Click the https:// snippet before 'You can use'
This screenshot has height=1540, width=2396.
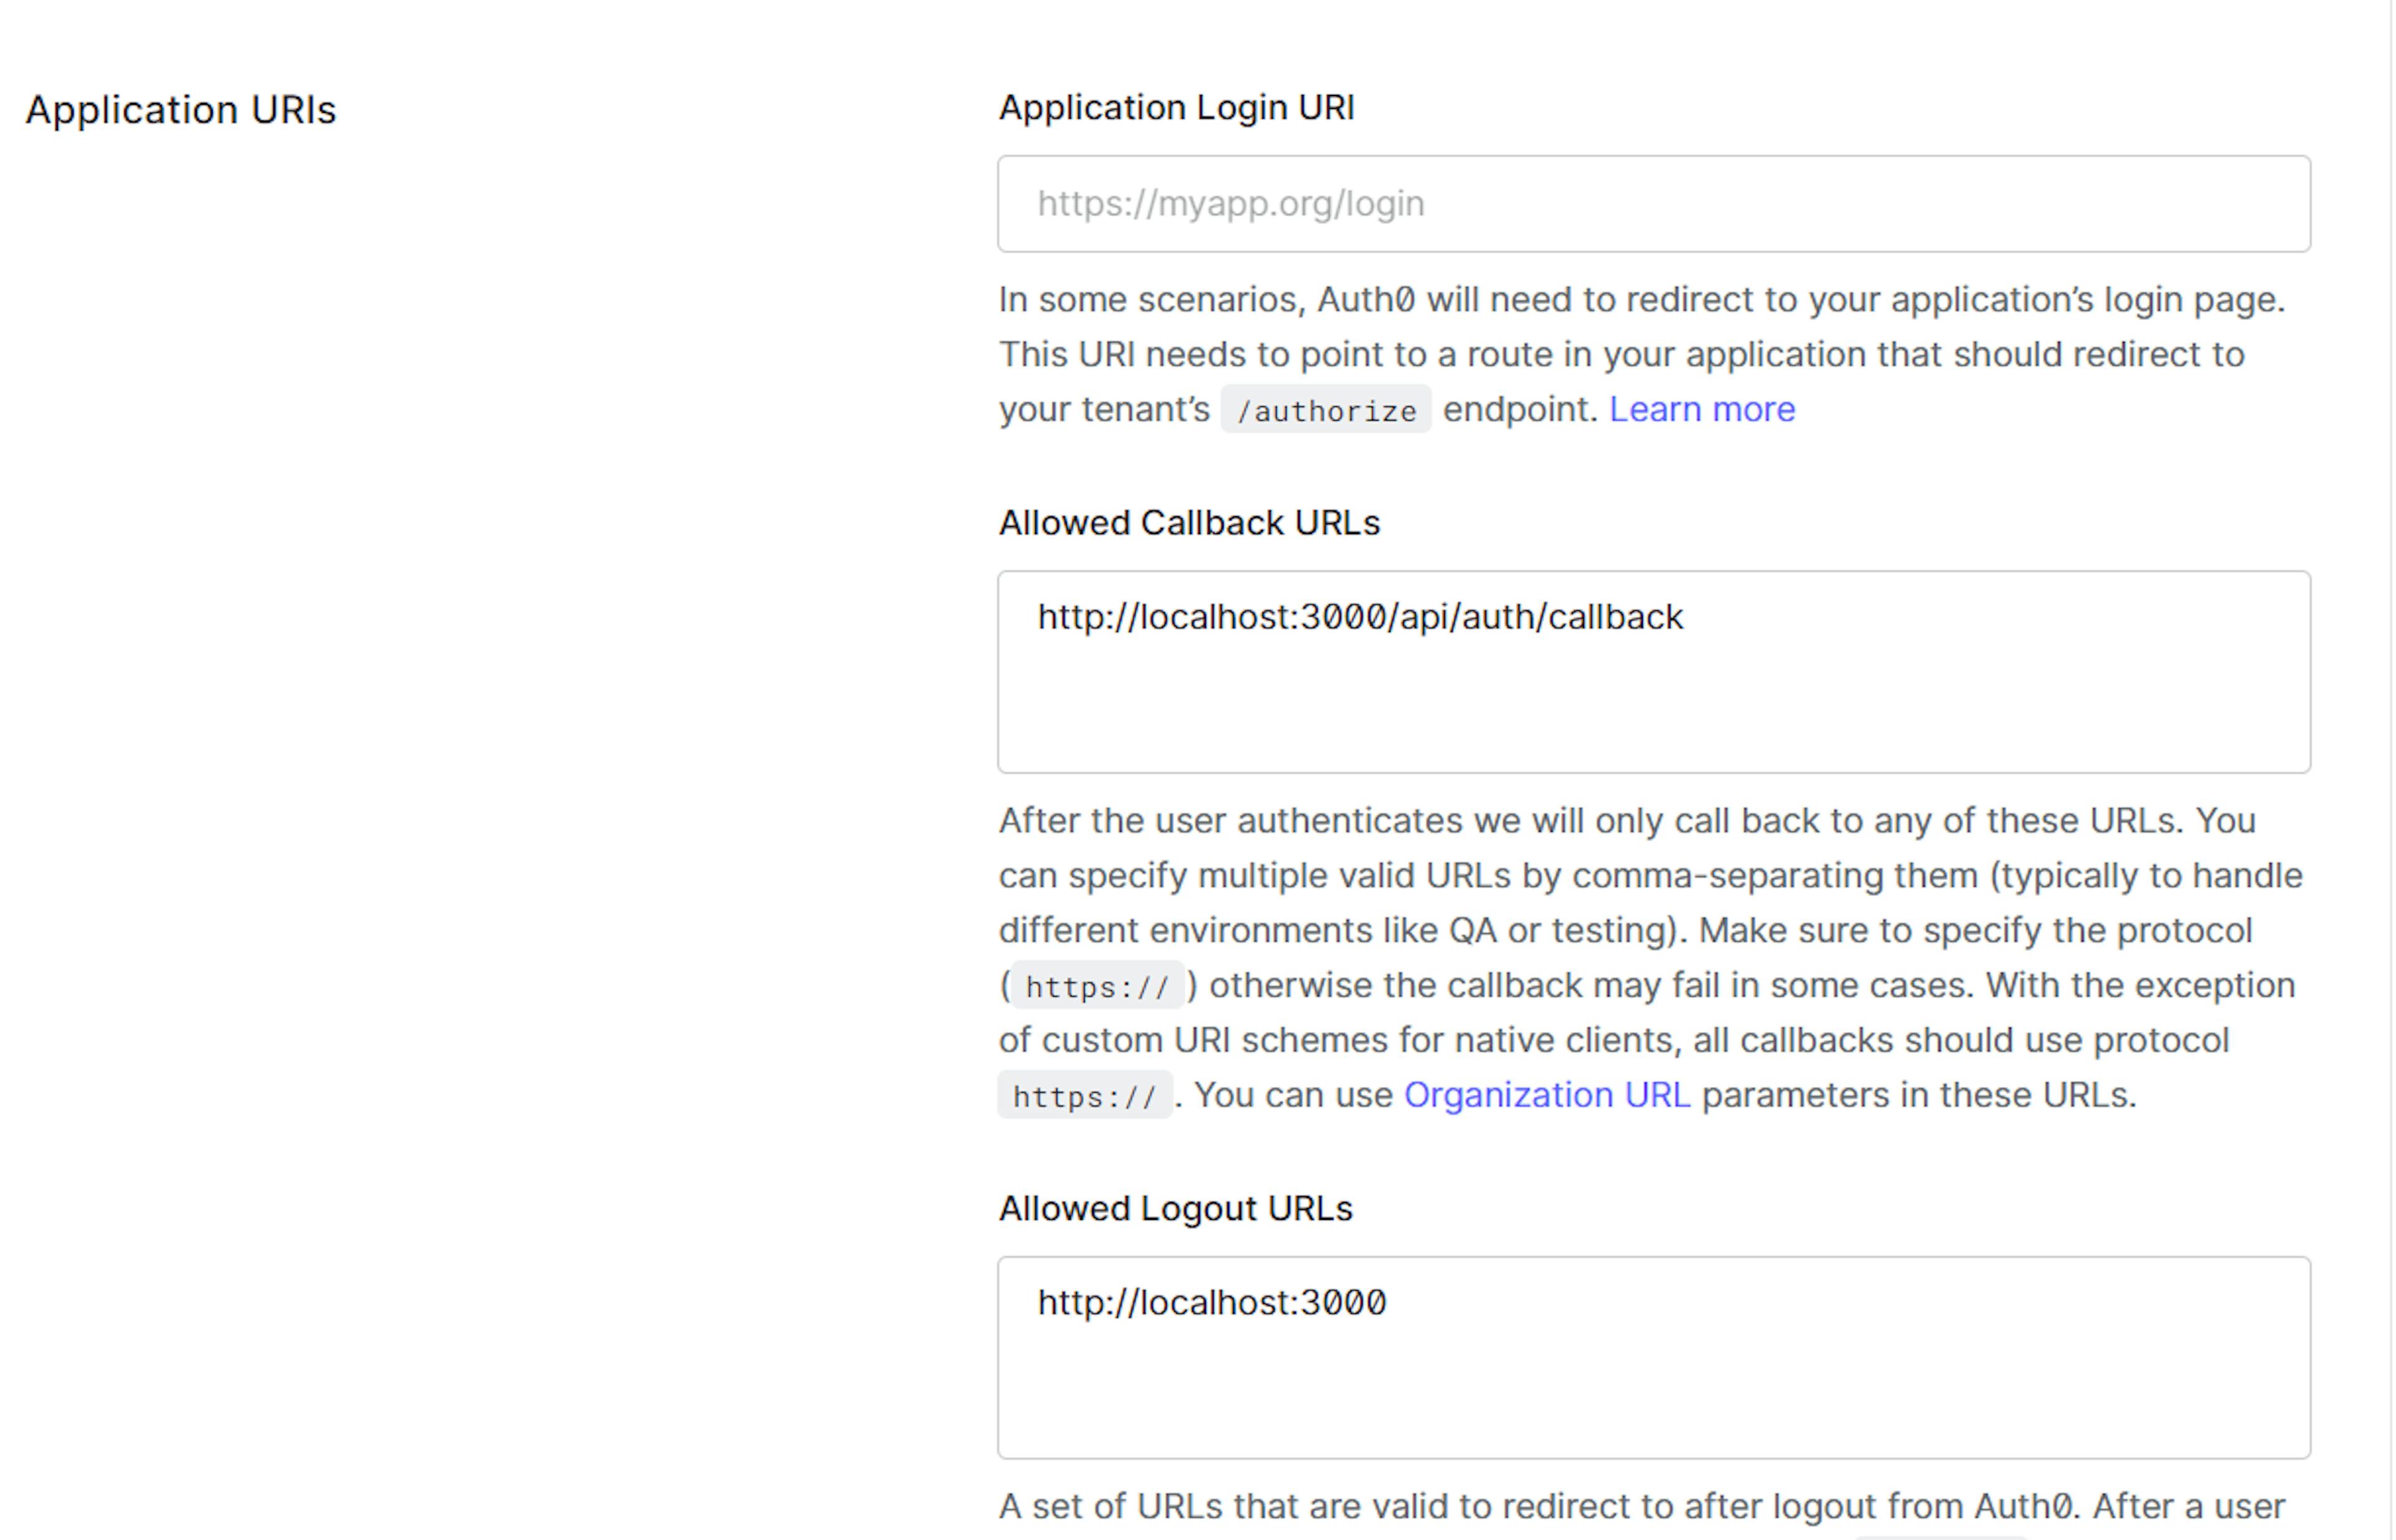tap(1084, 1097)
